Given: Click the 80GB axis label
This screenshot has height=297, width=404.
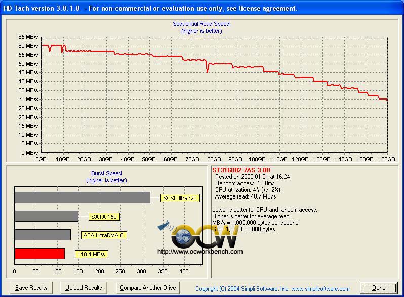Looking at the screenshot, I should click(x=214, y=159).
